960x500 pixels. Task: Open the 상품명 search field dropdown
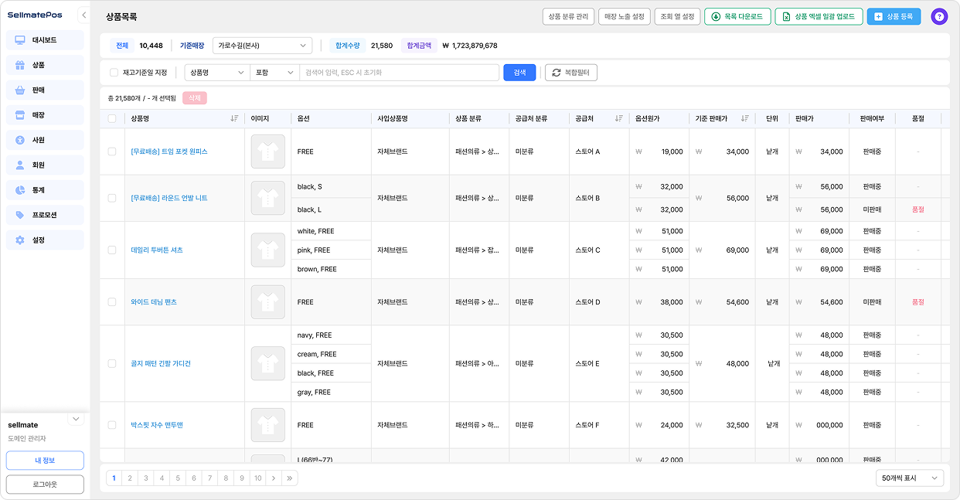click(x=217, y=73)
